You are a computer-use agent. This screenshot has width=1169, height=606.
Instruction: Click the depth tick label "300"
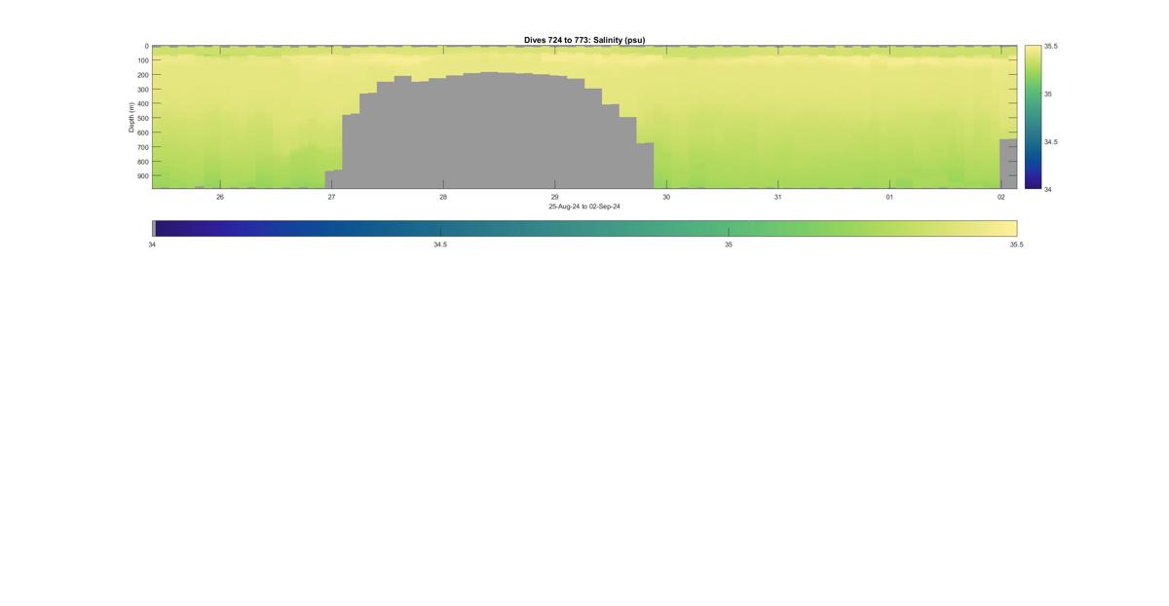142,90
